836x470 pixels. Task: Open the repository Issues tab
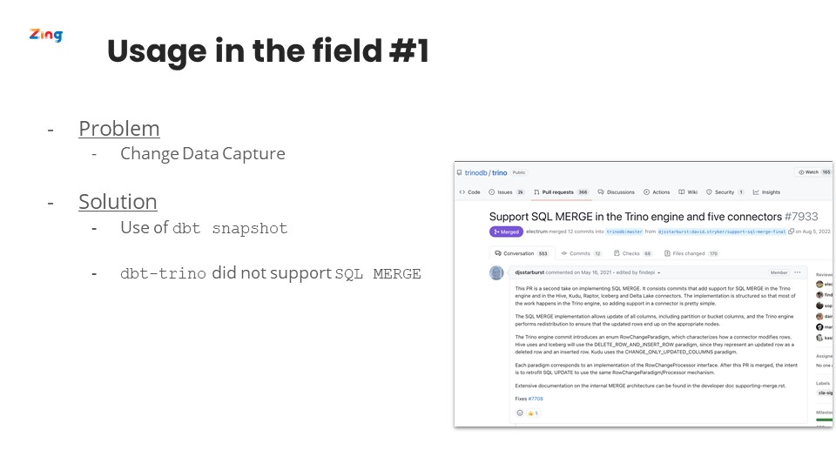tap(507, 192)
